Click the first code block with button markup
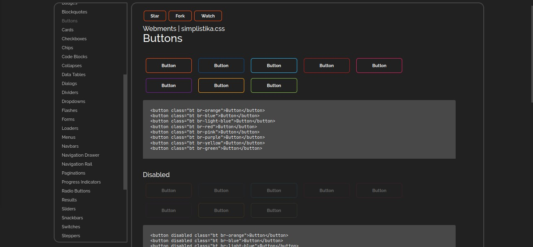The width and height of the screenshot is (533, 247). pos(299,129)
